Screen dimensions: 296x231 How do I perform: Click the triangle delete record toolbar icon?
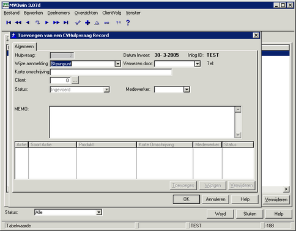(x=97, y=23)
